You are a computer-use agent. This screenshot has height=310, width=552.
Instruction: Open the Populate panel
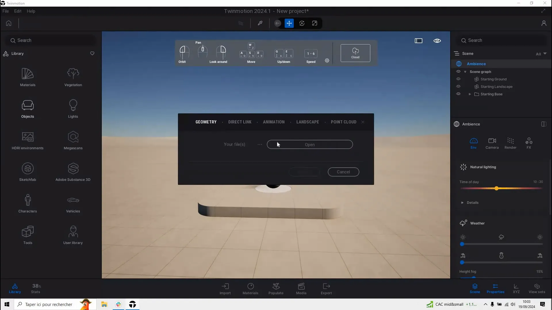pos(276,289)
